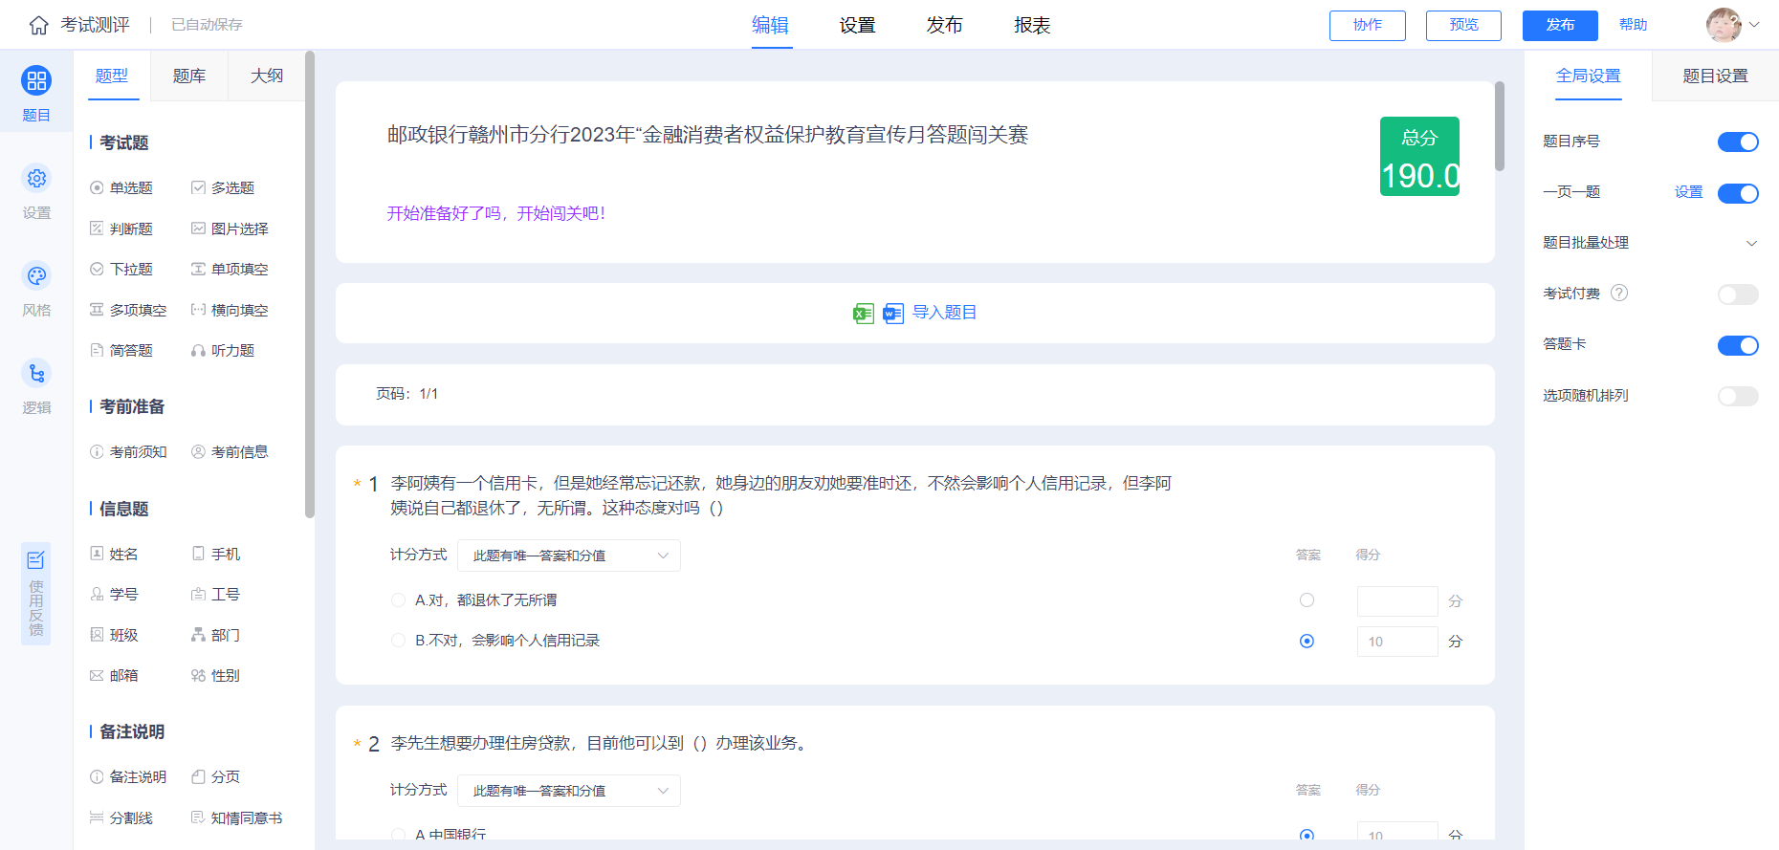Edit the score field for option A
Screen dimensions: 1779x850
point(1397,601)
